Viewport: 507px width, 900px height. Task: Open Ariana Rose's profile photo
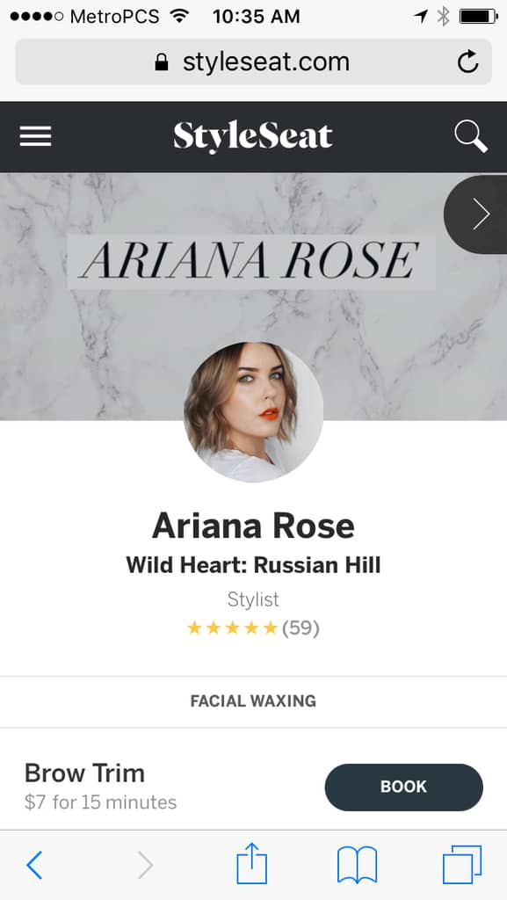(253, 411)
